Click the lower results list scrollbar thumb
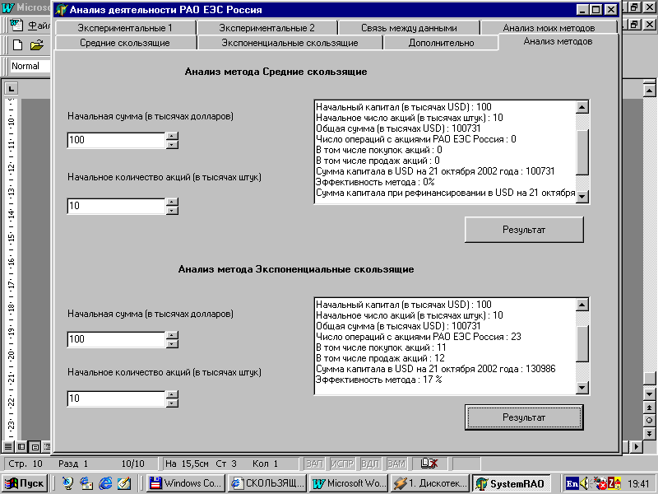The height and width of the screenshot is (494, 658). coord(582,343)
